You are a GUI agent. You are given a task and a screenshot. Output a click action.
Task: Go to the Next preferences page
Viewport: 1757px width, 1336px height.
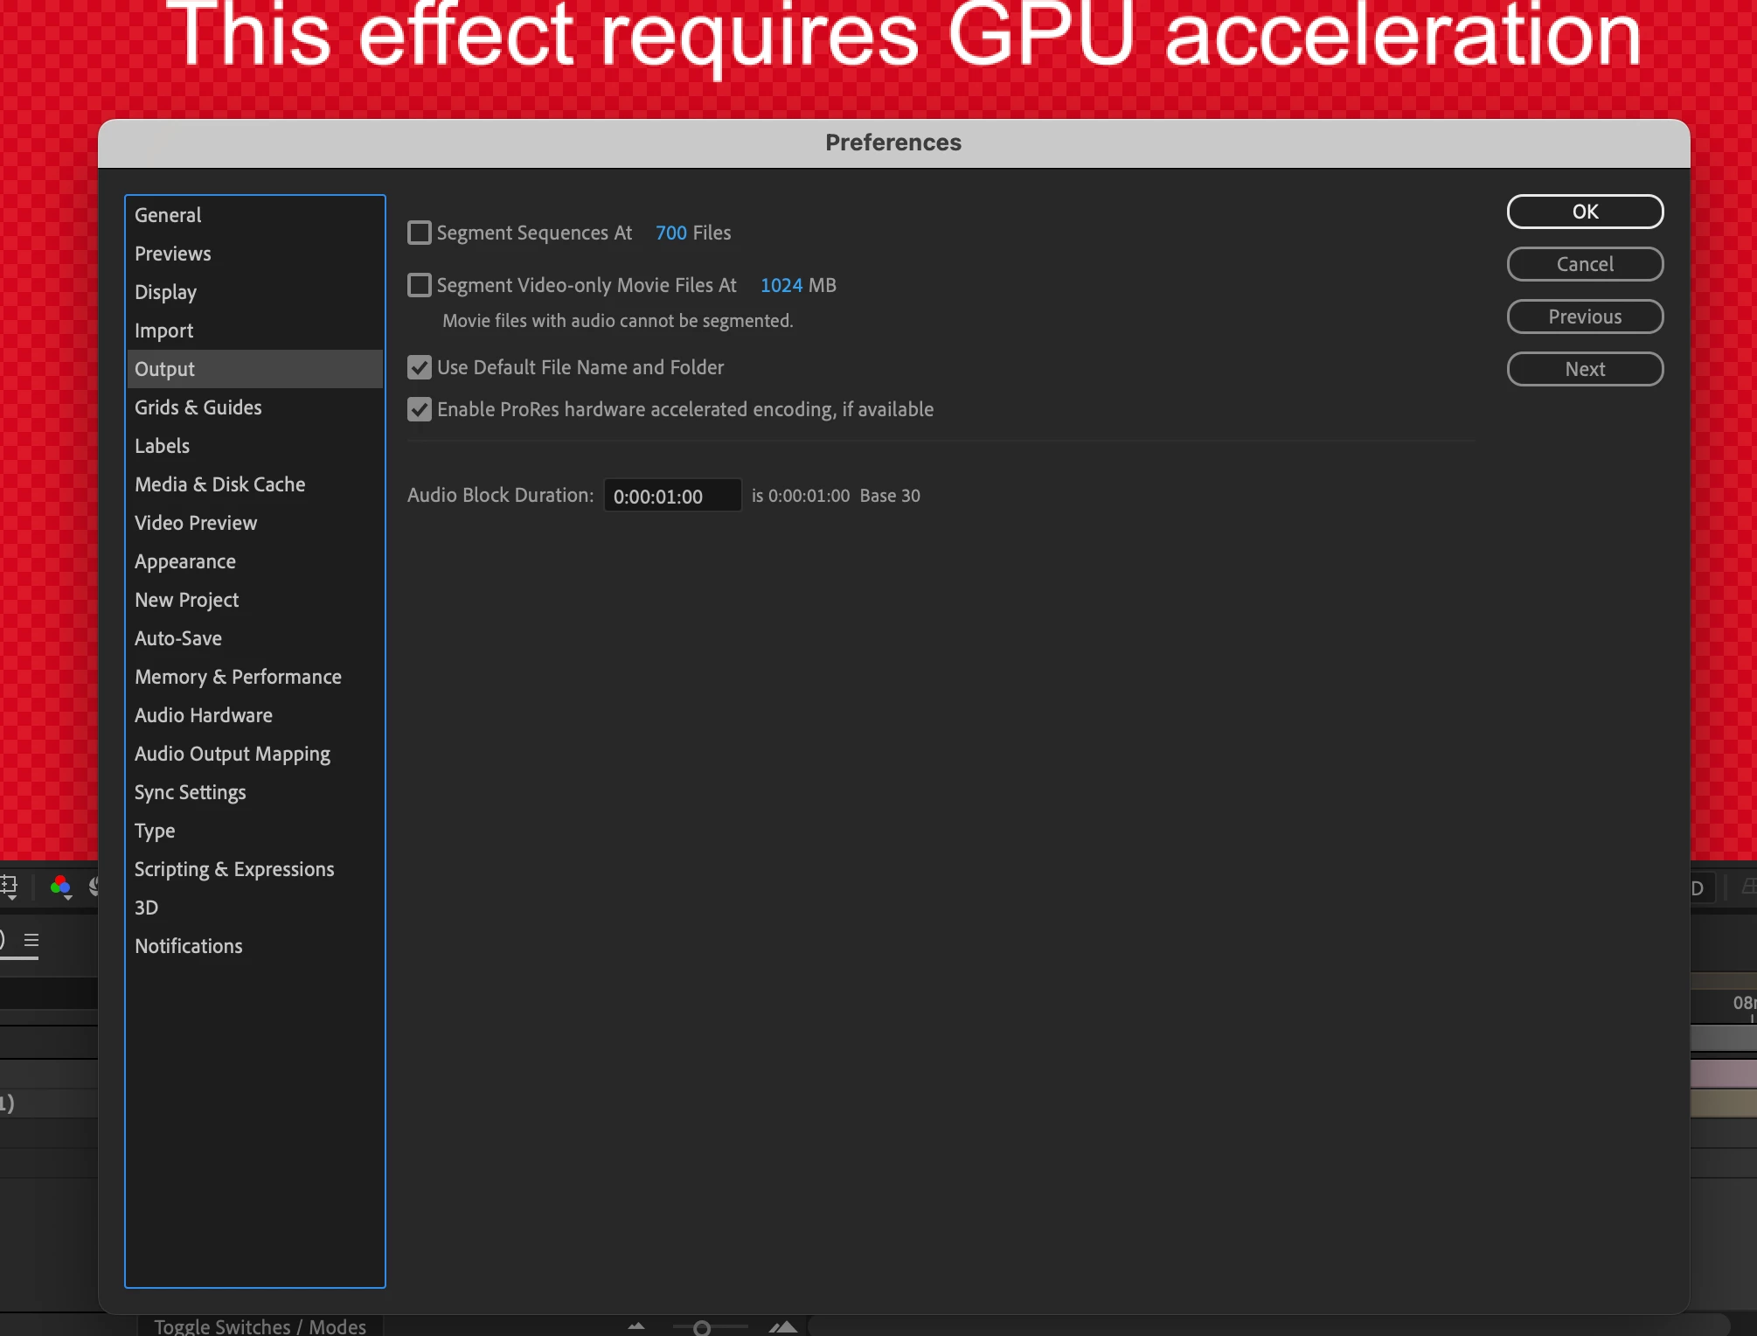coord(1584,369)
